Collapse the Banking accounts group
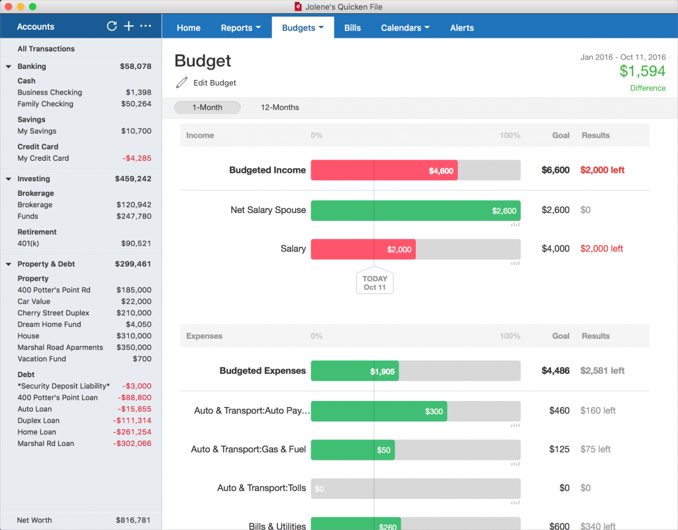The image size is (678, 530). (x=8, y=67)
